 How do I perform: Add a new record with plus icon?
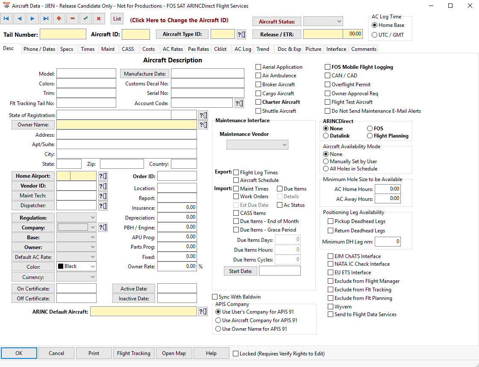(59, 19)
